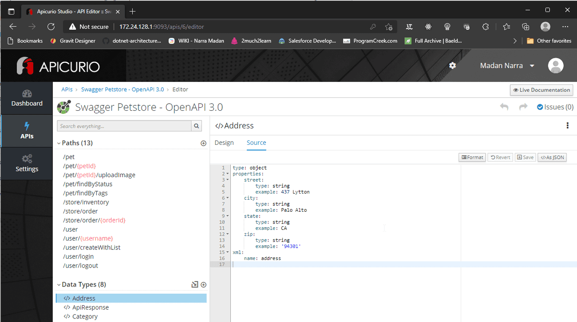Add a new data type via plus icon

[x=203, y=284]
